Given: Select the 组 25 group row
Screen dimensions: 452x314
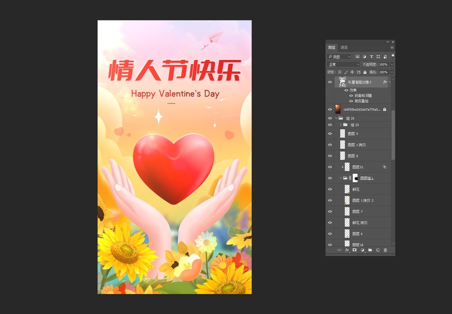Looking at the screenshot, I should [x=363, y=124].
